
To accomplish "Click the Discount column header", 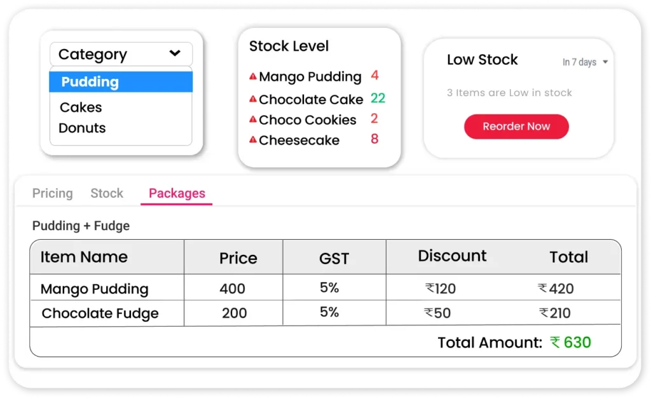I will tap(452, 256).
